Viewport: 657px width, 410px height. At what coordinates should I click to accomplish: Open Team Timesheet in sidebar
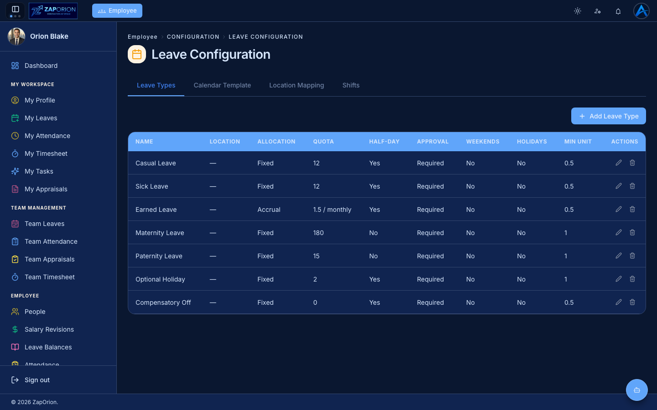[x=58, y=277]
